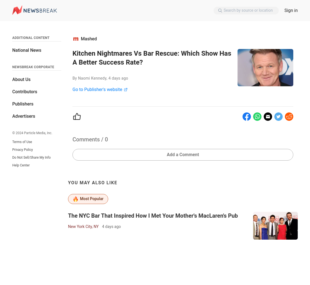Share article by email icon
This screenshot has width=310, height=285.
268,117
